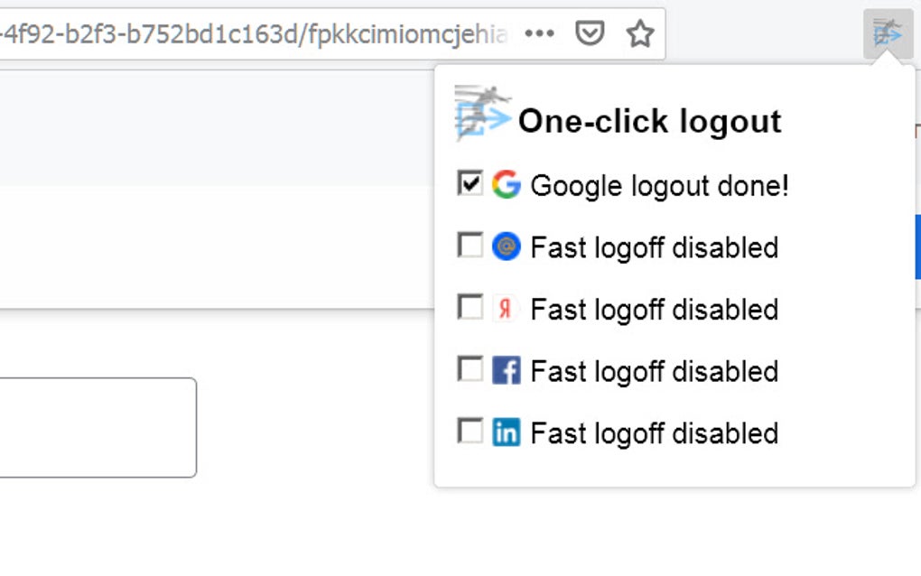Open the page actions ellipsis menu
Image resolution: width=921 pixels, height=576 pixels.
540,33
